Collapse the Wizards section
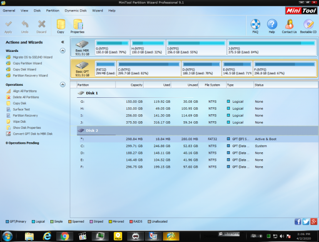The image size is (319, 242). click(x=62, y=50)
